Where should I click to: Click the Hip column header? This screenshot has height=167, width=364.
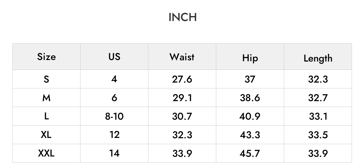(250, 57)
